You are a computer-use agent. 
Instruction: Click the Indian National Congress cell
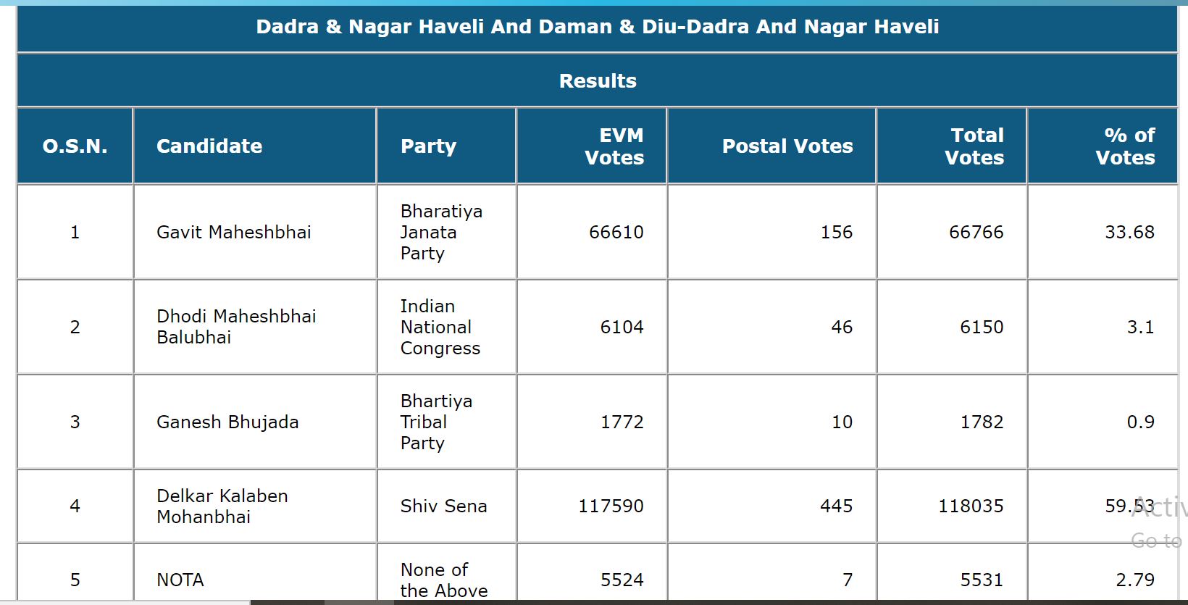click(x=440, y=327)
